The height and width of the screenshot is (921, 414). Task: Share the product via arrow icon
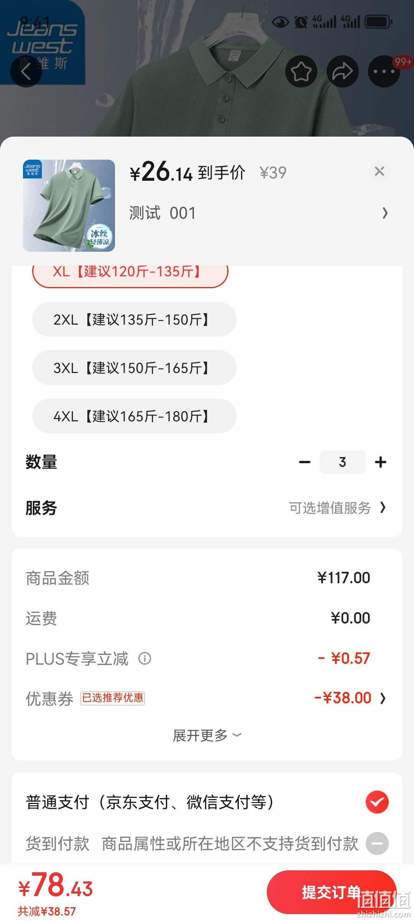coord(342,71)
